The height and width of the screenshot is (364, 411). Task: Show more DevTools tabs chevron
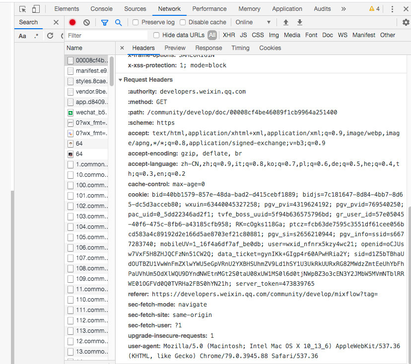[343, 9]
